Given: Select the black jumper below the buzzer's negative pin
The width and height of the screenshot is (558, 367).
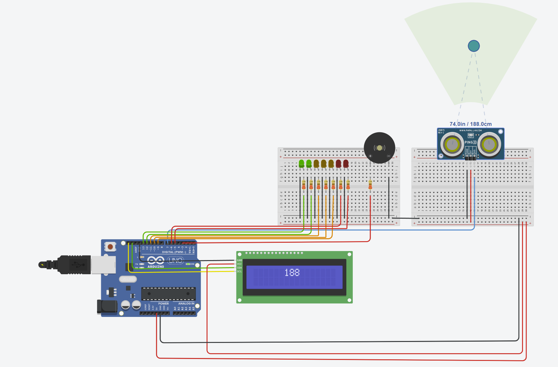Looking at the screenshot, I should click(389, 197).
